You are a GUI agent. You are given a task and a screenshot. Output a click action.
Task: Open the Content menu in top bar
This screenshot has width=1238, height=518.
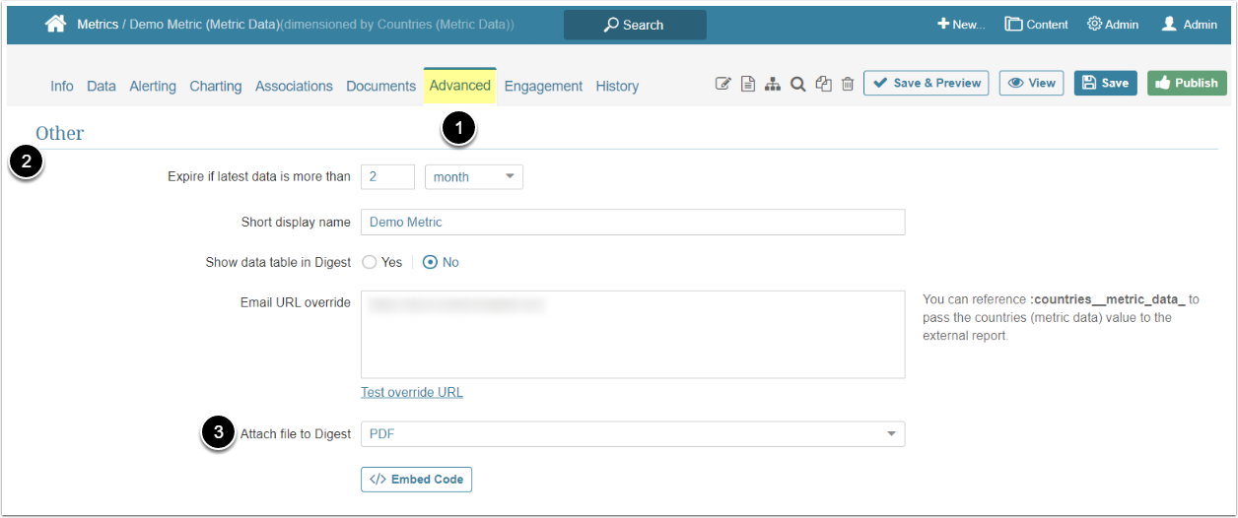pyautogui.click(x=1036, y=25)
